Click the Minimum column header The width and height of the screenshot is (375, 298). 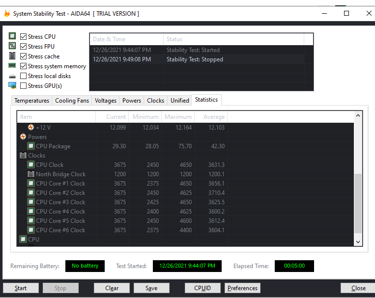[x=145, y=117]
